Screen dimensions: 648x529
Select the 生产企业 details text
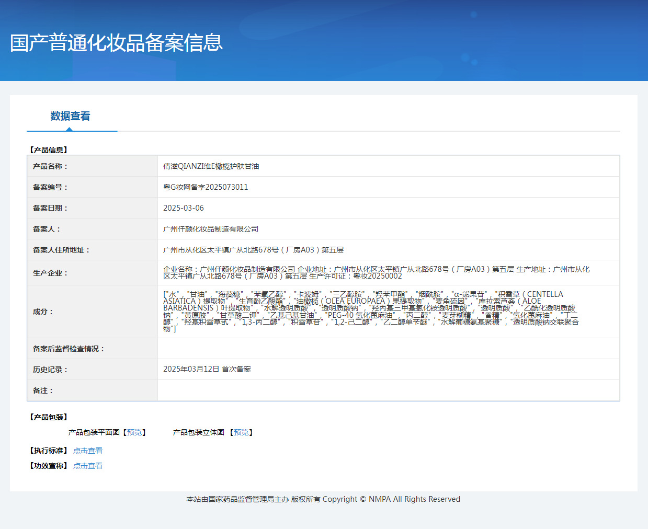376,273
